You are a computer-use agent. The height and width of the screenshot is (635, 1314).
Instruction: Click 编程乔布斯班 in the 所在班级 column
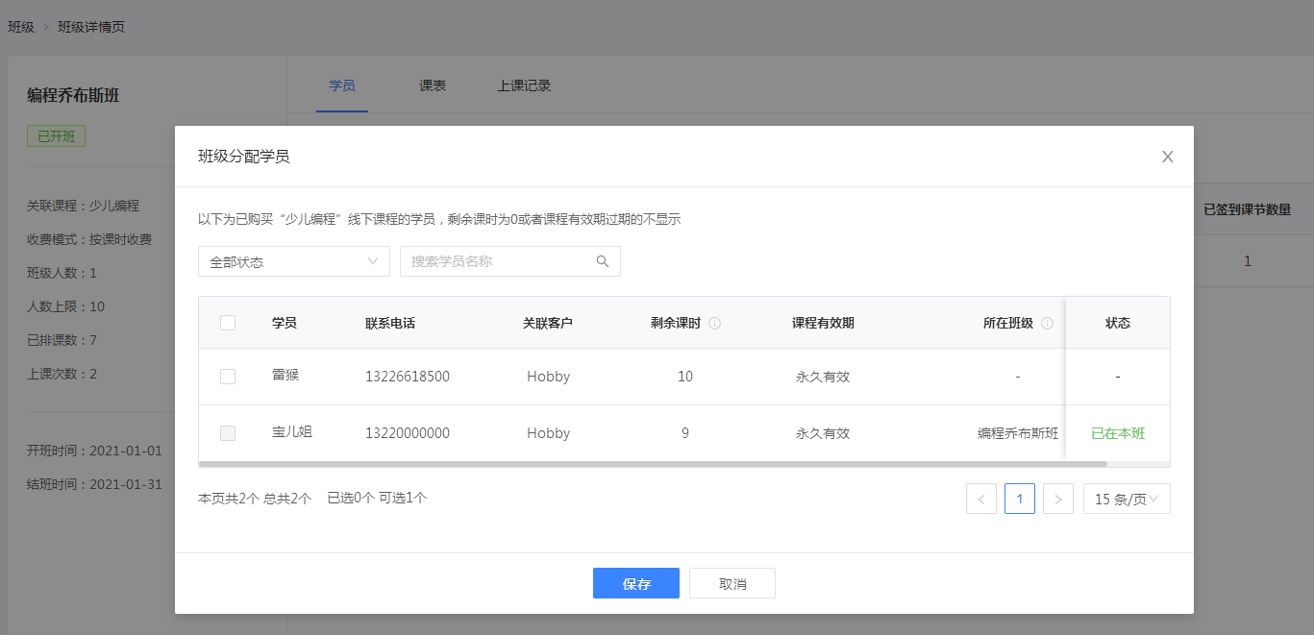pyautogui.click(x=1018, y=433)
